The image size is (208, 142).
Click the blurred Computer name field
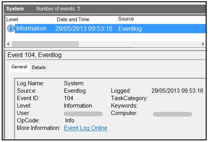pyautogui.click(x=172, y=114)
